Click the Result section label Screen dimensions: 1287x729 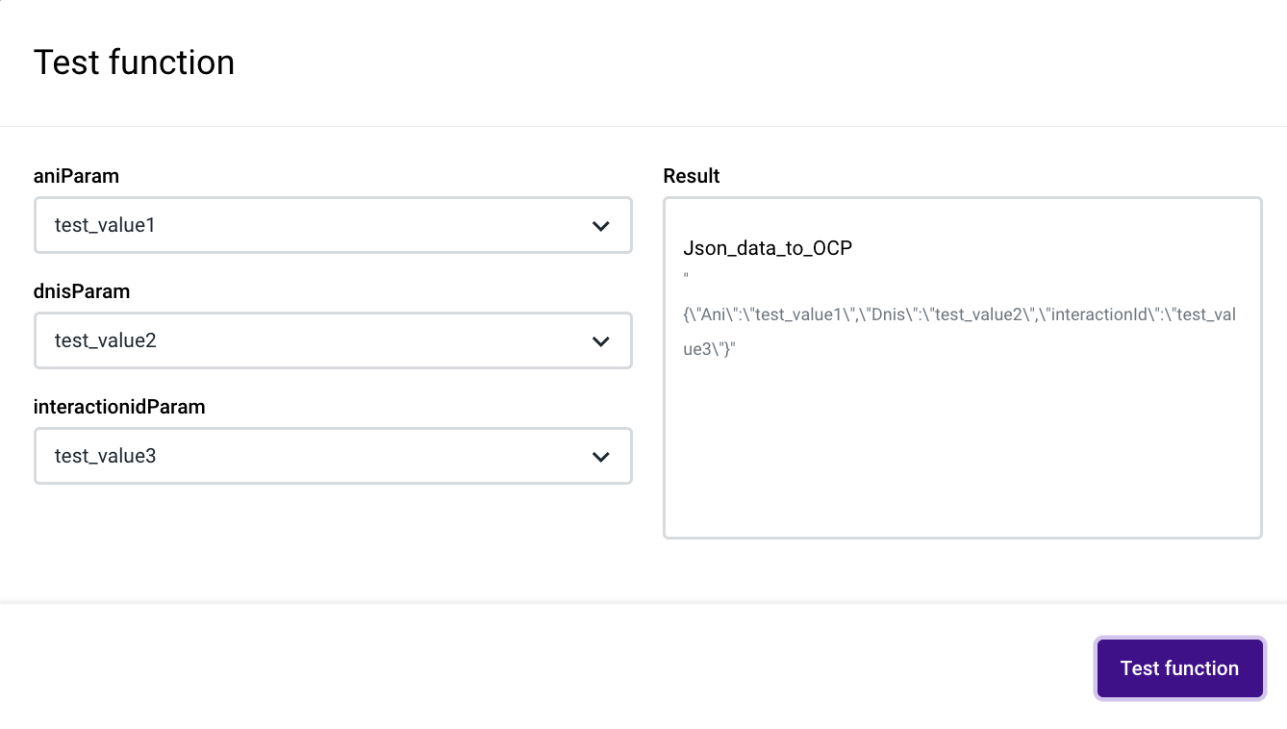coord(692,176)
